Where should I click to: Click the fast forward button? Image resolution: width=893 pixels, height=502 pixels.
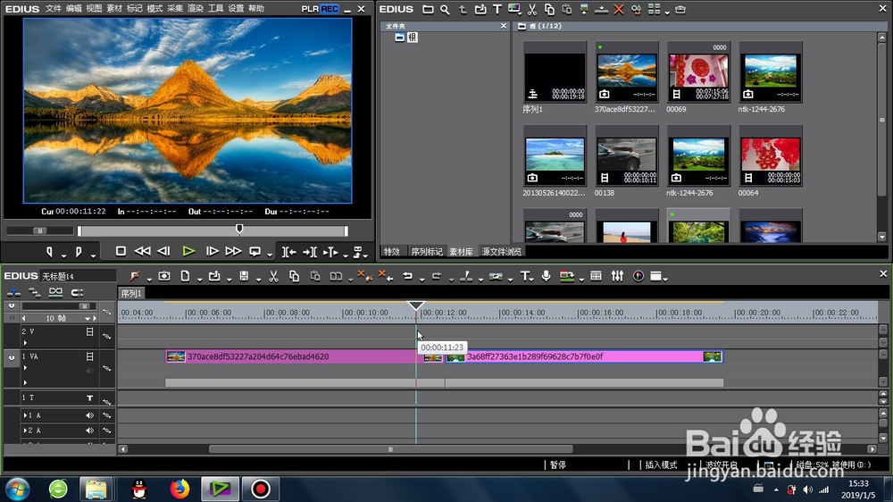tap(233, 251)
